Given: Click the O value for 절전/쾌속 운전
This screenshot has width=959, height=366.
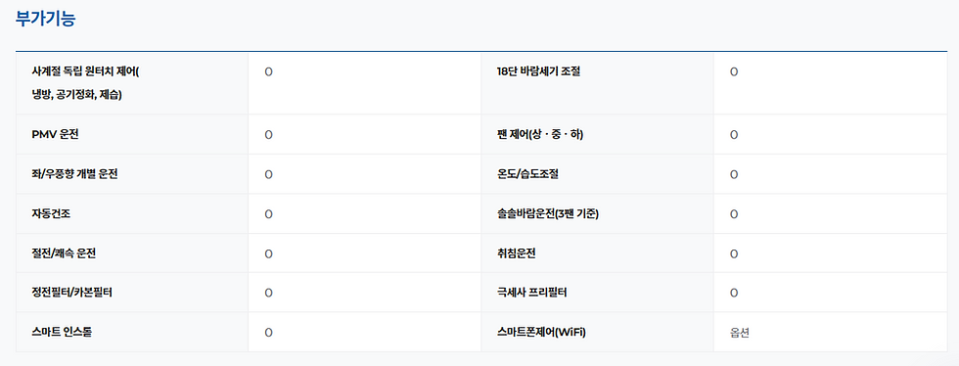Looking at the screenshot, I should tap(268, 254).
